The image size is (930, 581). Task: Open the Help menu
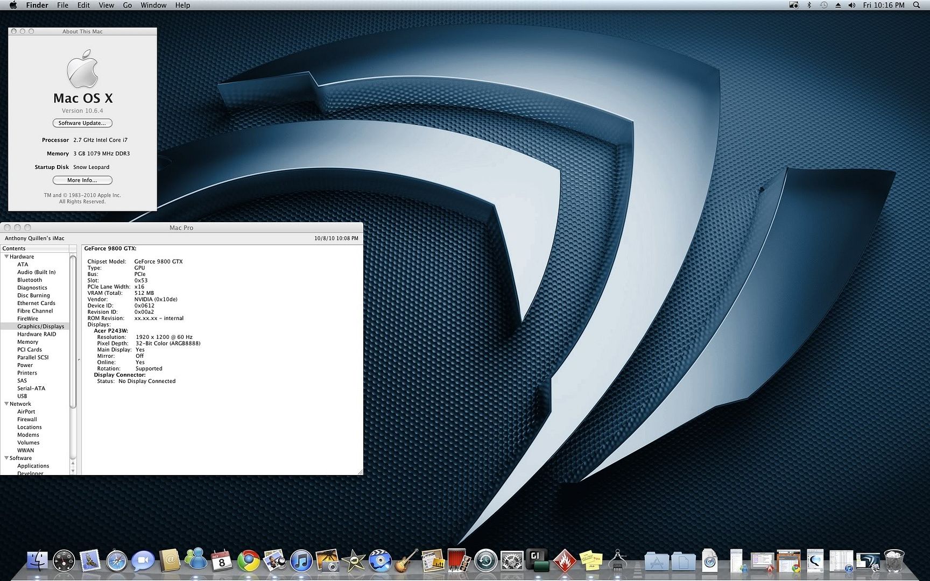[x=182, y=5]
